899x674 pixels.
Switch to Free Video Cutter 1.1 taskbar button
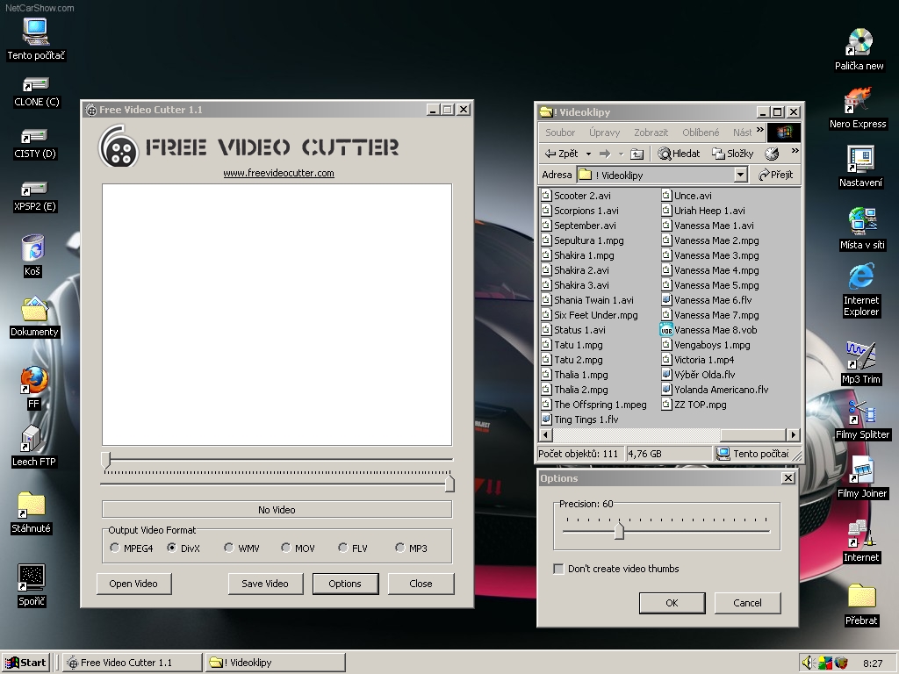(133, 663)
